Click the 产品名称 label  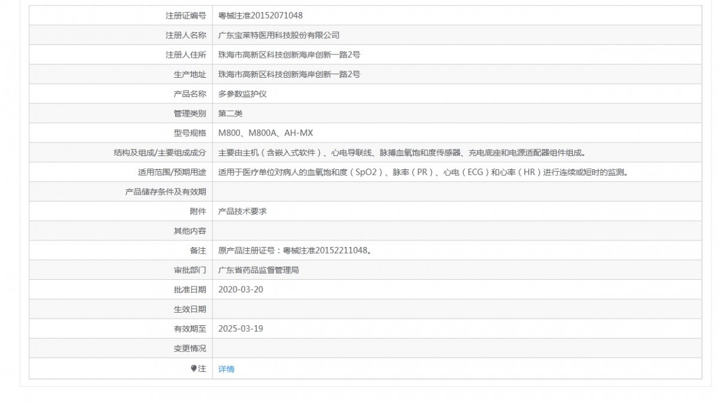pyautogui.click(x=190, y=94)
